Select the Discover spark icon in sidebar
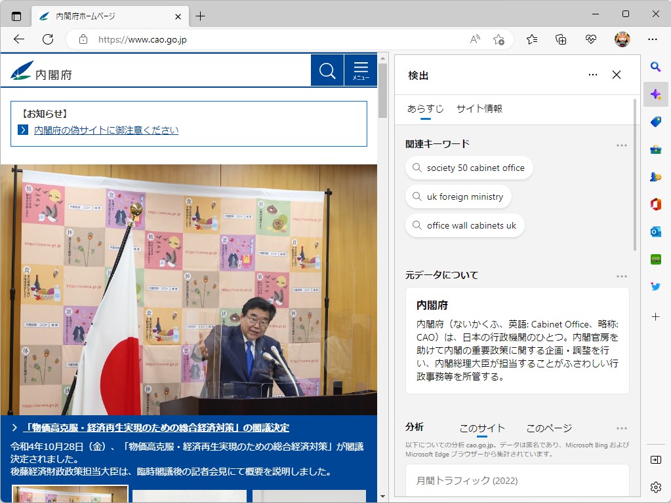The height and width of the screenshot is (503, 671). (655, 94)
